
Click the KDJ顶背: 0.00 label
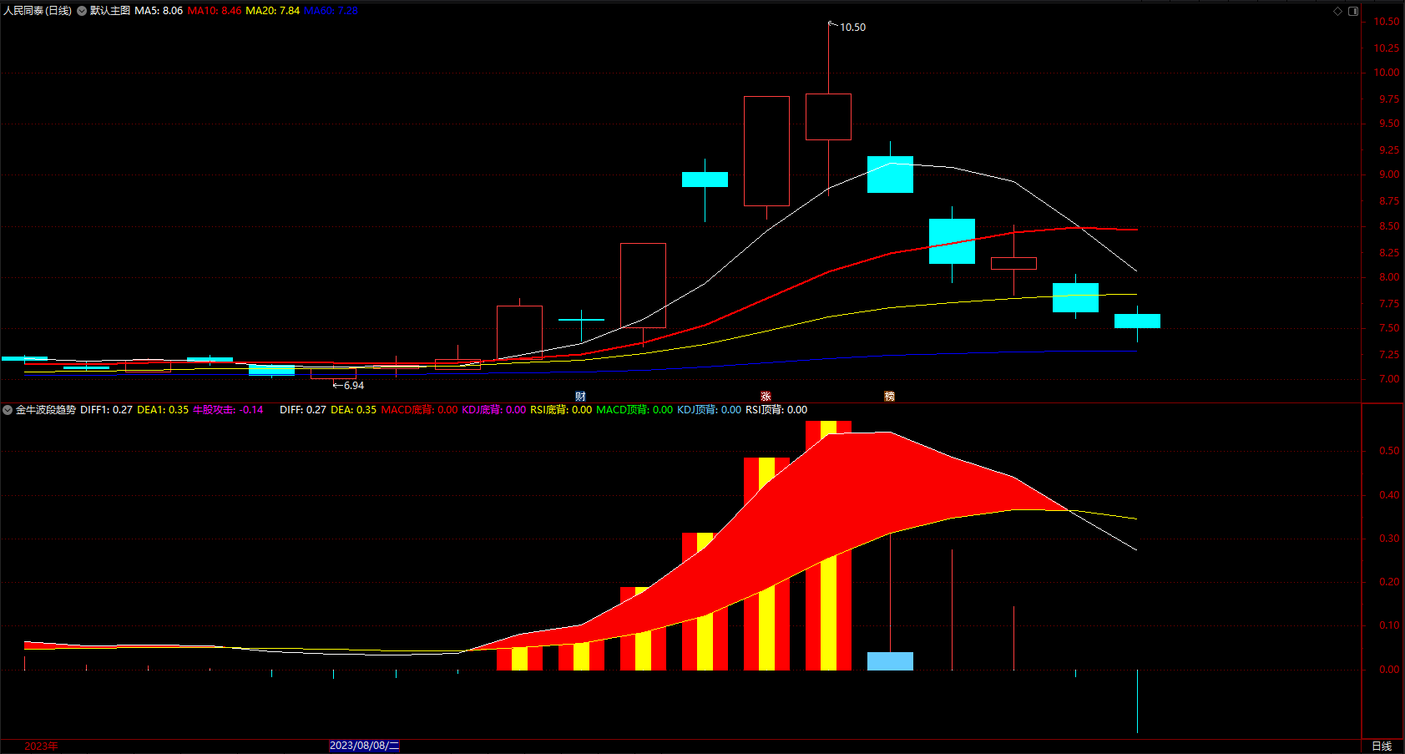tap(709, 410)
